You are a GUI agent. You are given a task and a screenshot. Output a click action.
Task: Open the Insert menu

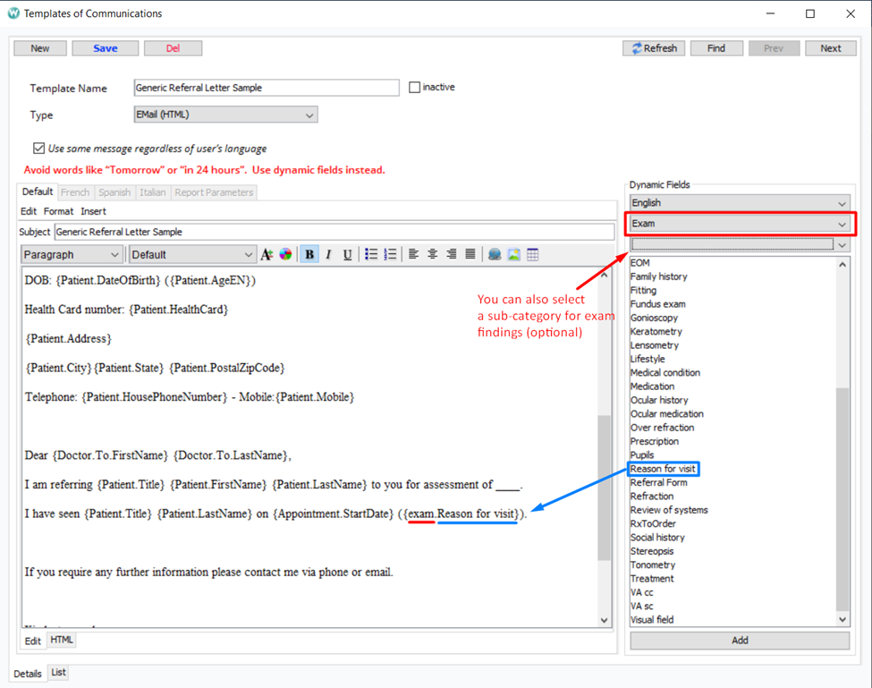93,211
